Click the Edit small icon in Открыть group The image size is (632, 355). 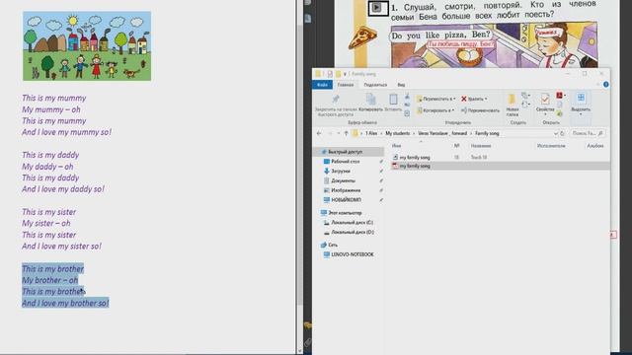560,105
